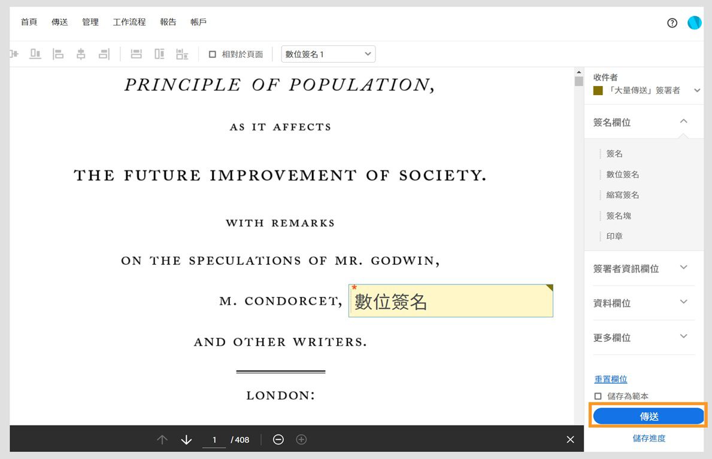Click the vertical scrollbar thumb
The width and height of the screenshot is (712, 459).
[578, 81]
